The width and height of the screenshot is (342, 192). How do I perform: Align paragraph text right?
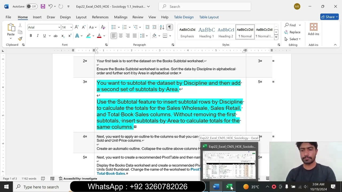coord(128,36)
